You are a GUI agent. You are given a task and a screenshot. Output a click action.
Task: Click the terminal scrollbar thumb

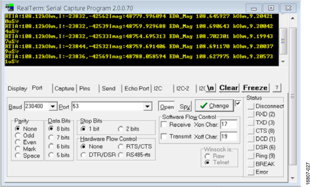[x=283, y=41]
